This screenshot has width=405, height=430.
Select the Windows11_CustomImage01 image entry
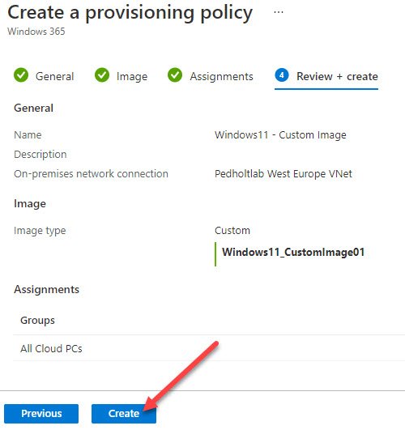(x=293, y=253)
